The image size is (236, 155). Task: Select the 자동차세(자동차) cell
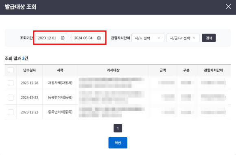point(60,83)
